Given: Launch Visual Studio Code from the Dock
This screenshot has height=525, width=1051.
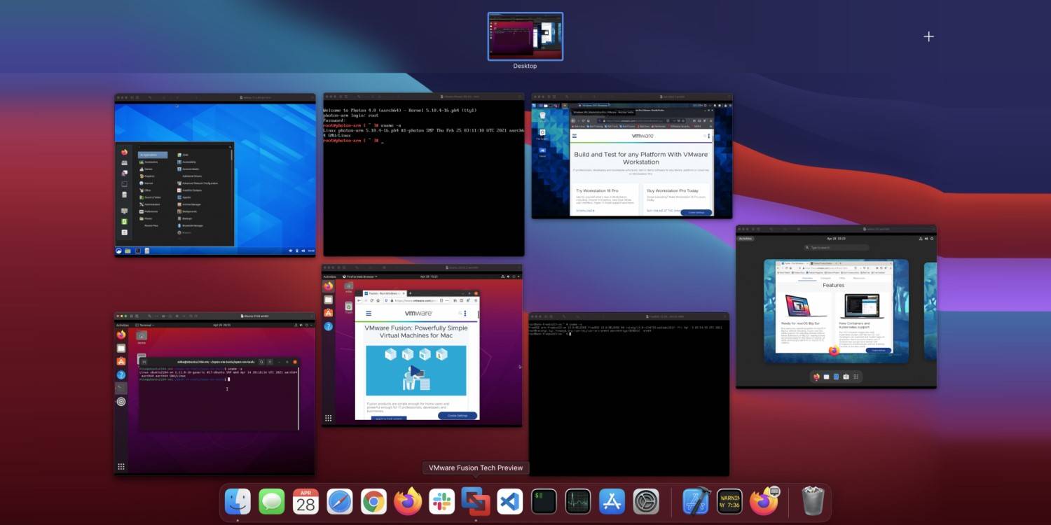Looking at the screenshot, I should (510, 501).
